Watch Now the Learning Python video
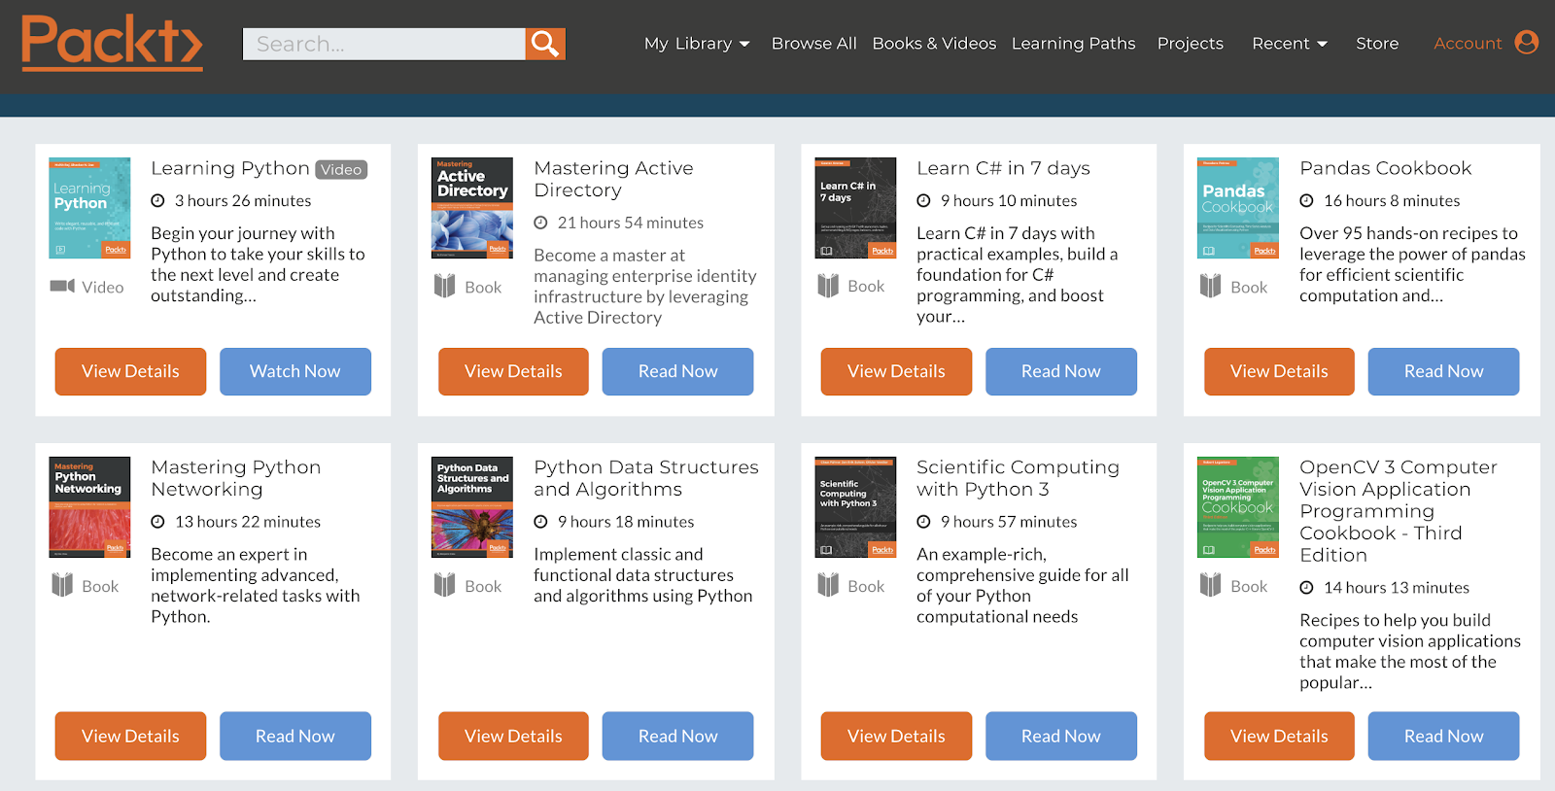The width and height of the screenshot is (1555, 791). (x=295, y=371)
